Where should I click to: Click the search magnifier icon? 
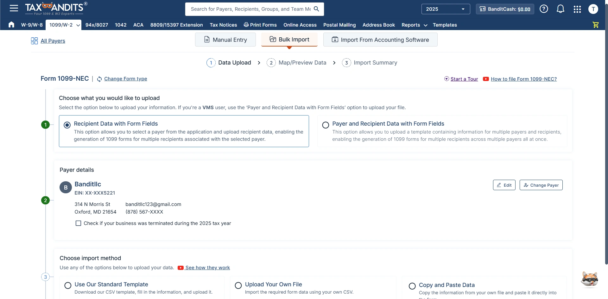point(316,9)
